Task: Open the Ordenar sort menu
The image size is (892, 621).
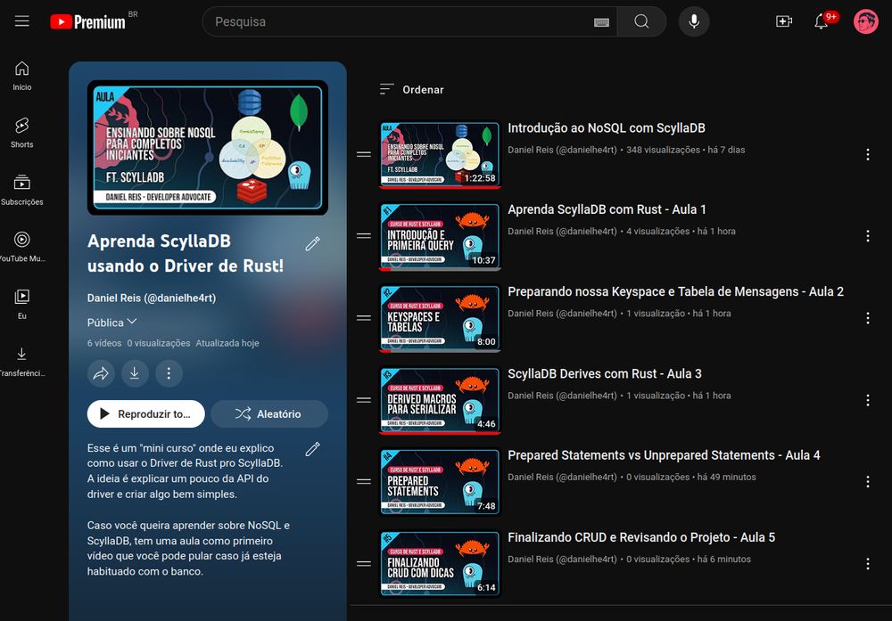Action: coord(412,90)
